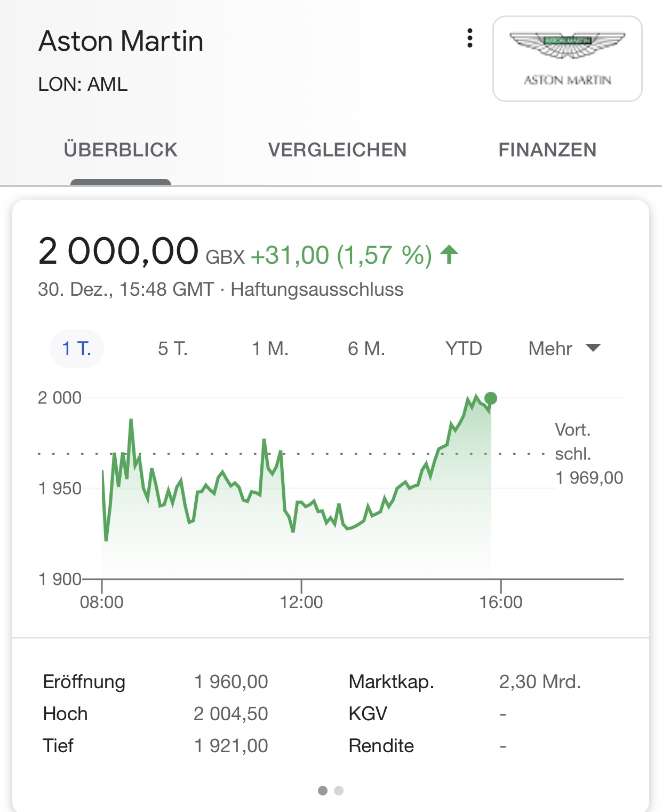Click the Marktkap. value 2,30 Mrd.

(x=540, y=682)
